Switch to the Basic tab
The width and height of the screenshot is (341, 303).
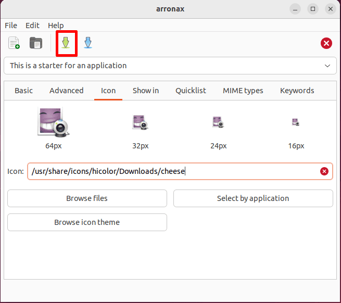(x=24, y=91)
